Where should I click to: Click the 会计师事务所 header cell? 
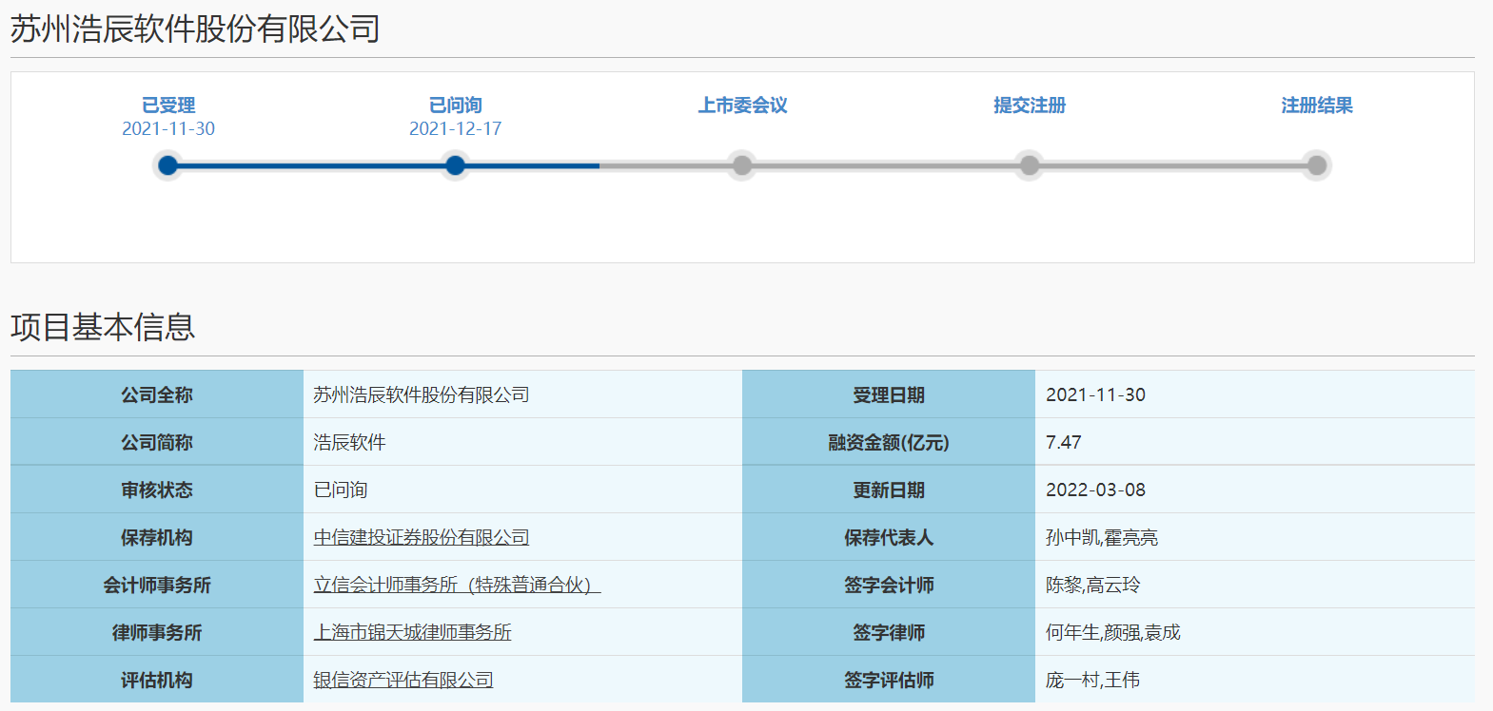click(x=157, y=585)
